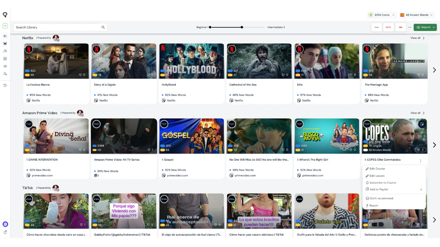Open the primevideo.com link under DIVINE INTERVENTION
The width and height of the screenshot is (440, 247).
42,175
